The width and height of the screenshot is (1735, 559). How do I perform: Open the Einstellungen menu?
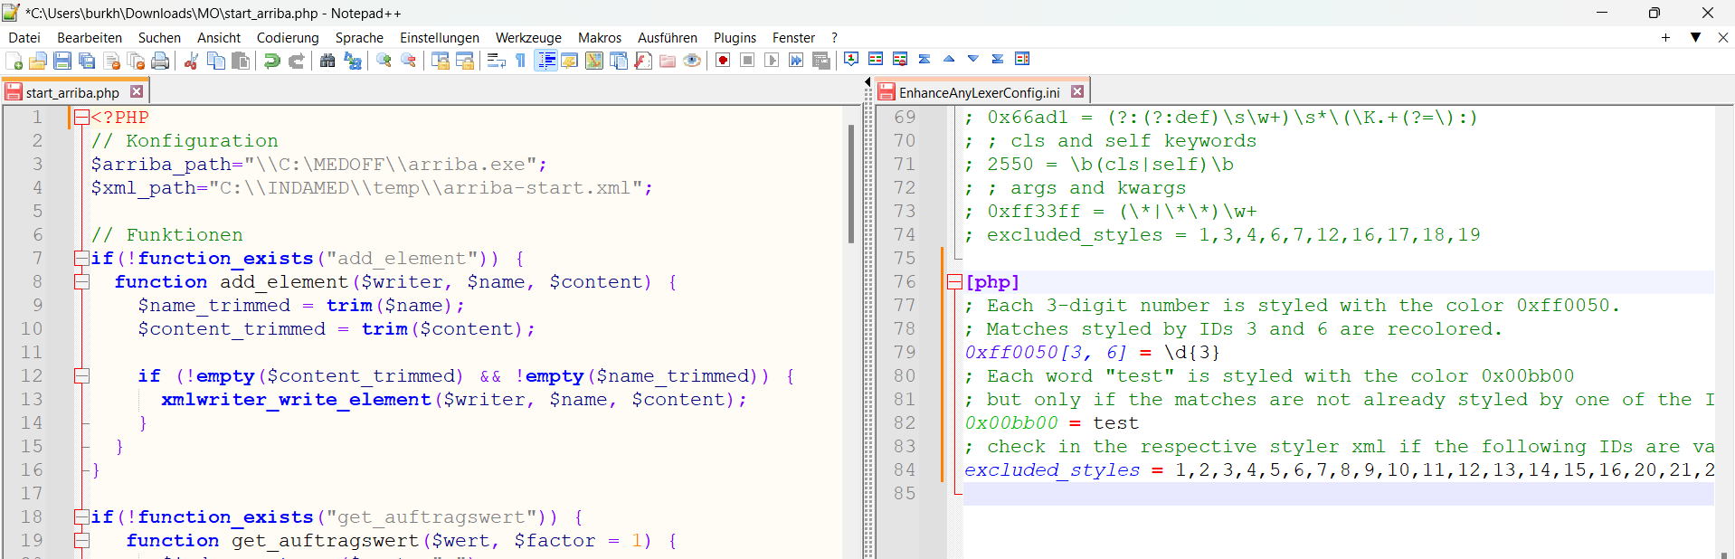(x=440, y=37)
